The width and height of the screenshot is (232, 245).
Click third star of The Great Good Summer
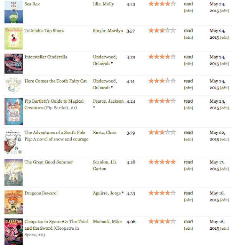162,162
